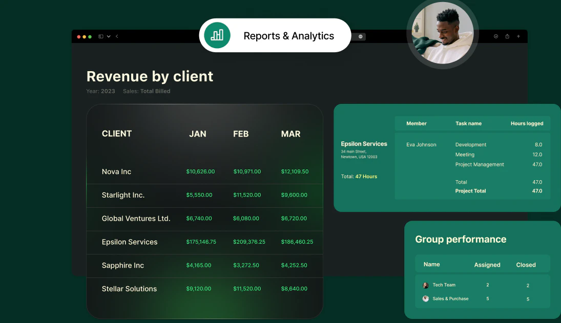
Task: Click the Closed column header
Action: pos(526,265)
